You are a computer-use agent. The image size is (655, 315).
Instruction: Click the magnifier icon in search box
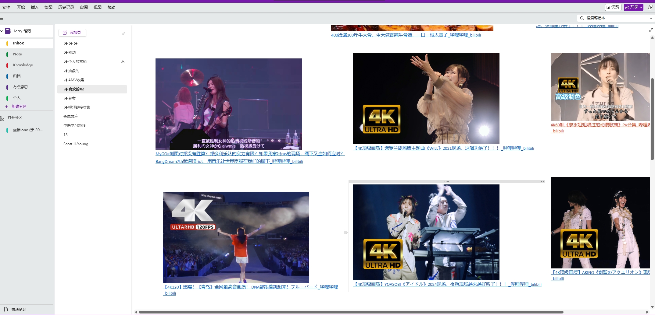582,18
